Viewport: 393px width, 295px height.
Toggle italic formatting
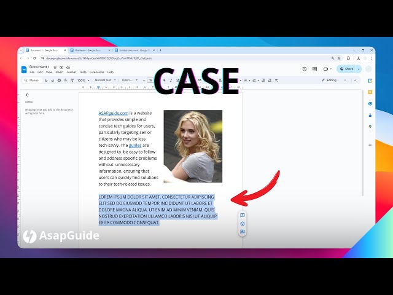pos(171,81)
